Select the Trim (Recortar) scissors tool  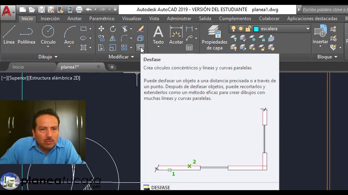tap(125, 29)
